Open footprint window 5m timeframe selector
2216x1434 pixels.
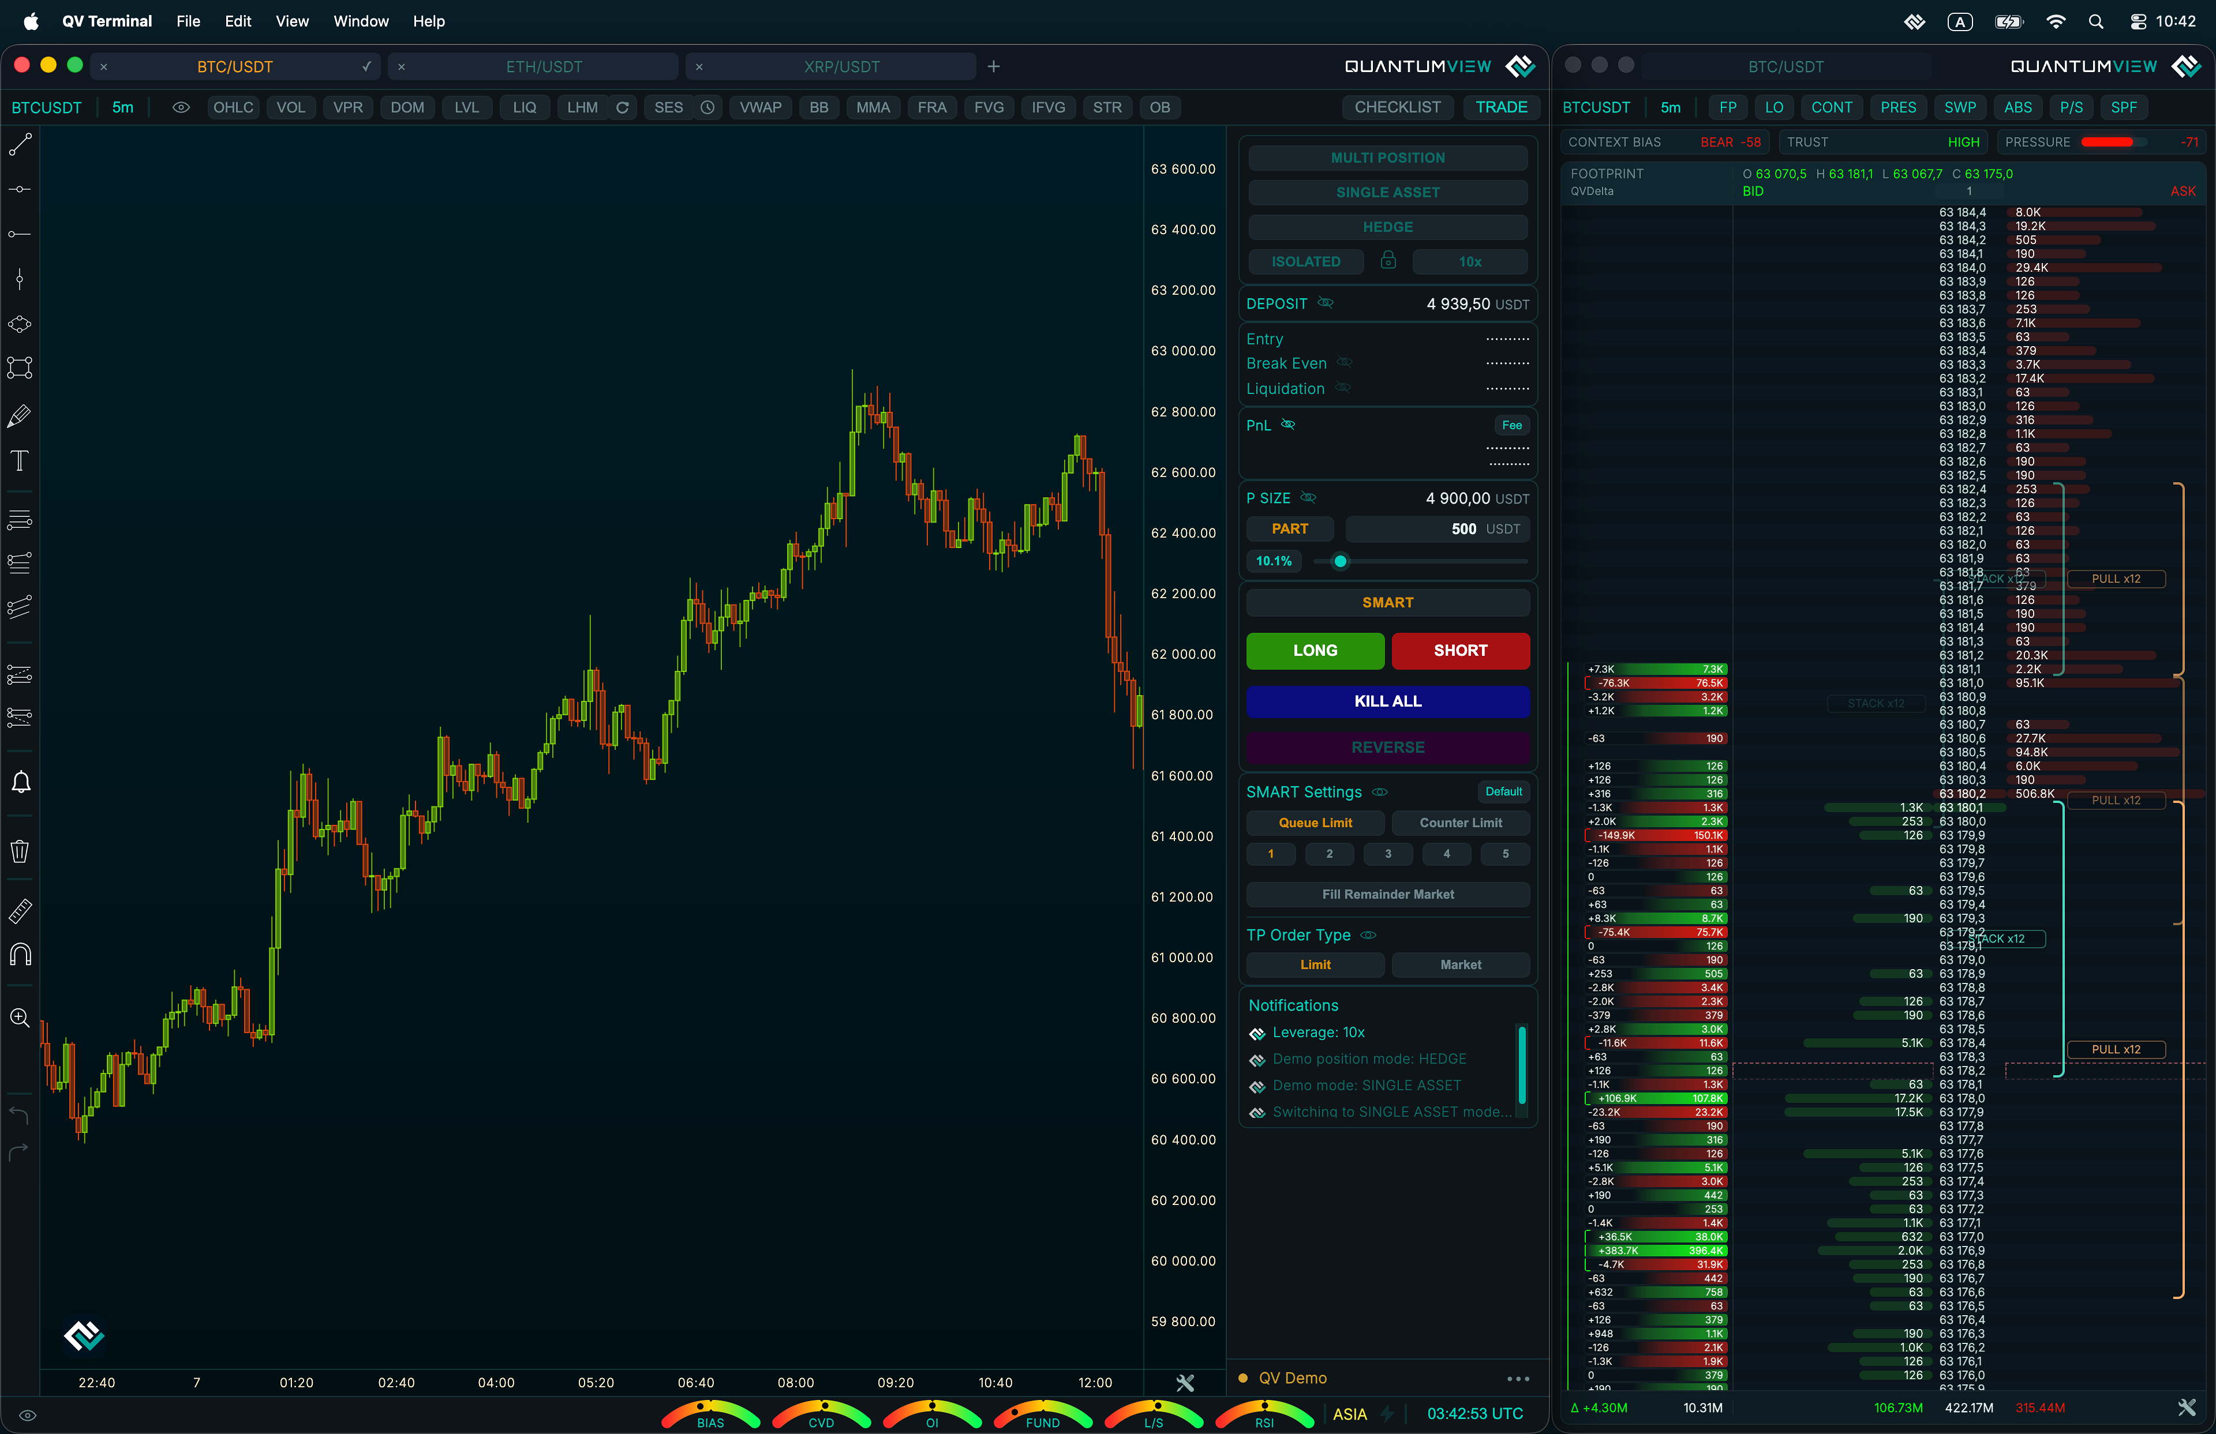pyautogui.click(x=1671, y=108)
